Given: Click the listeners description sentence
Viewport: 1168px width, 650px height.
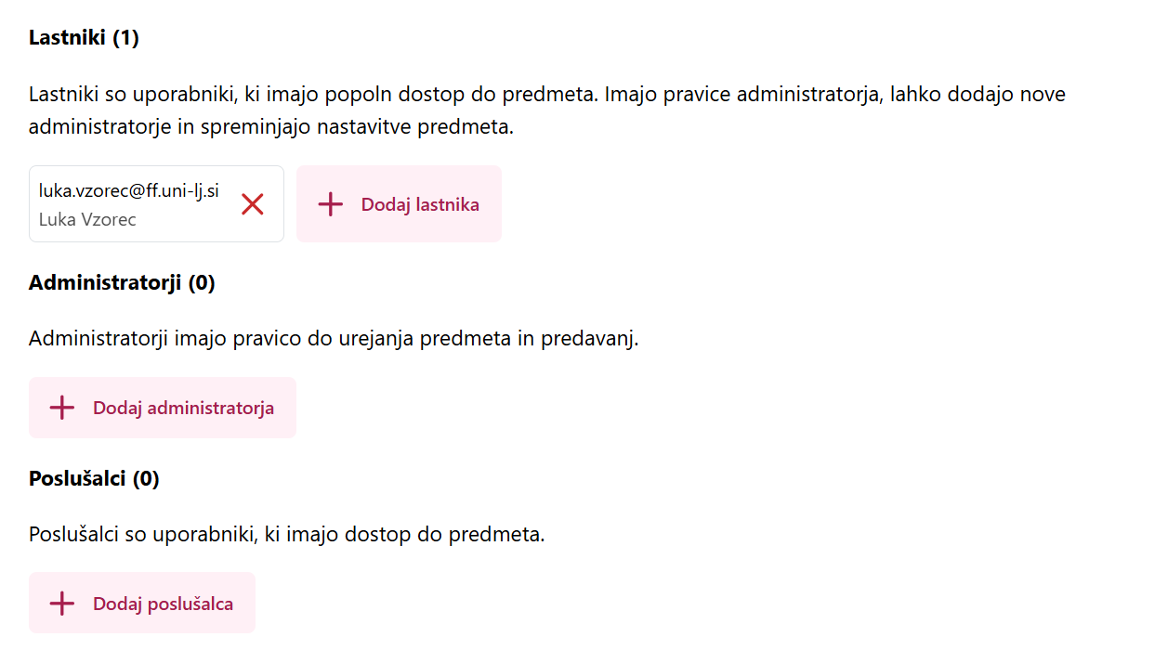Looking at the screenshot, I should (286, 534).
